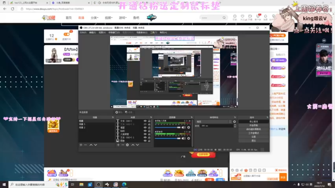Click the stop streaming button in Controls
Screen dimensions: 335x188
click(x=254, y=122)
